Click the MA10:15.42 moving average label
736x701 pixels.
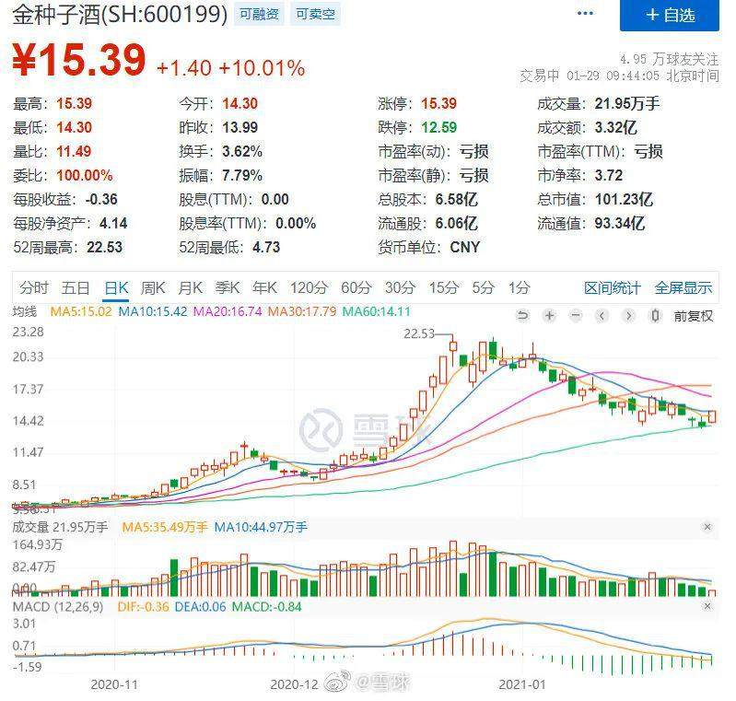pos(153,311)
